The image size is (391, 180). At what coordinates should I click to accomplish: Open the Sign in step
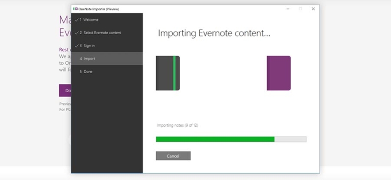(x=107, y=46)
